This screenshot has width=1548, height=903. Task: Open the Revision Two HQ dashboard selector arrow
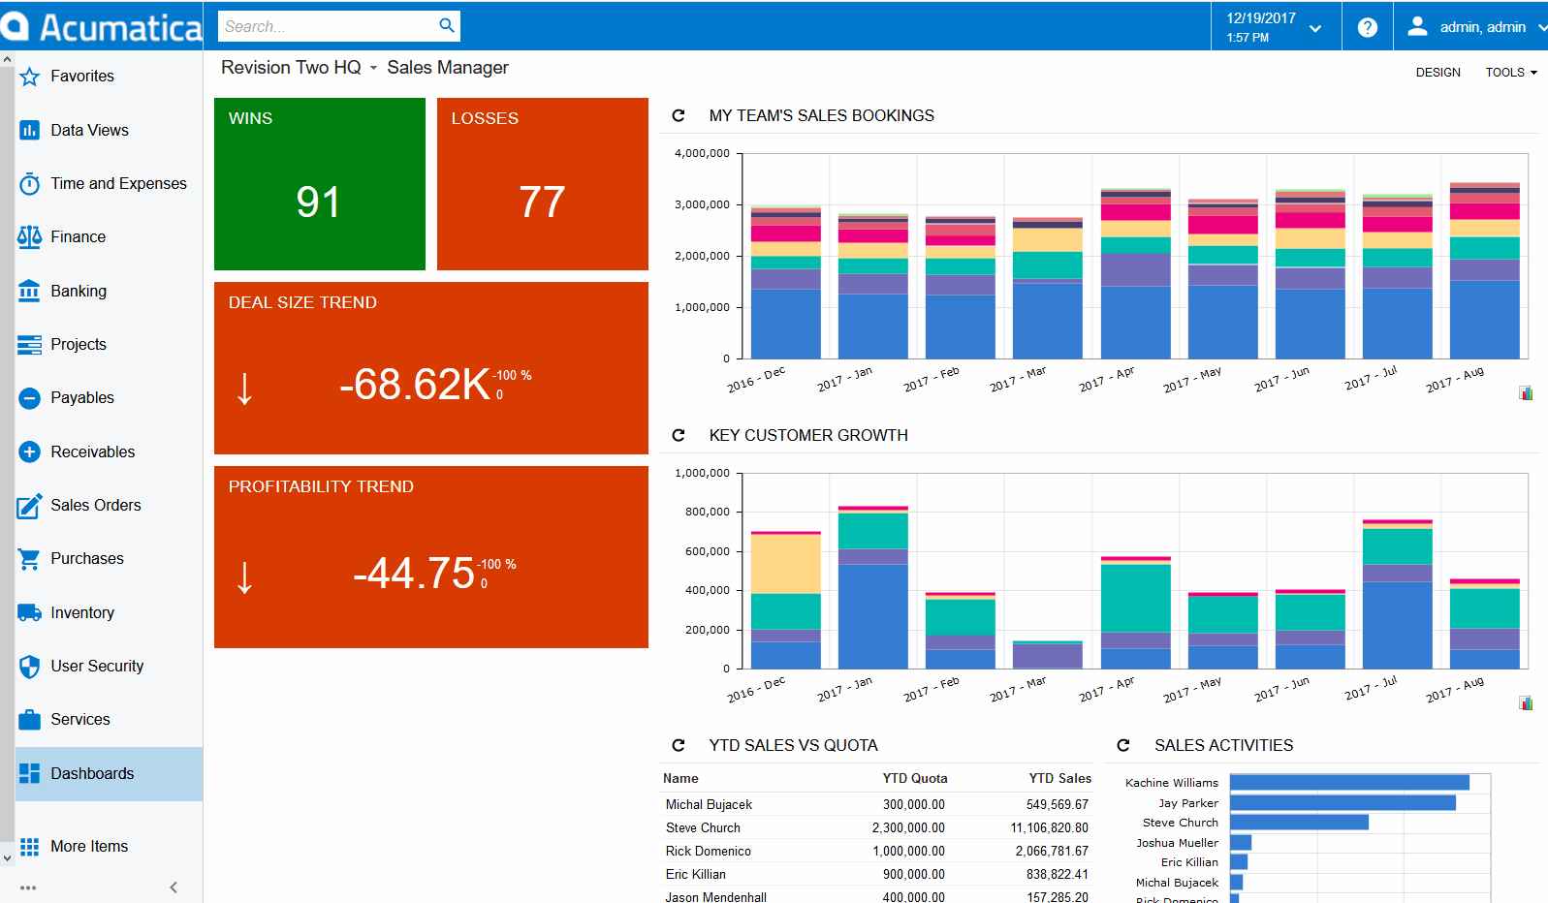373,69
